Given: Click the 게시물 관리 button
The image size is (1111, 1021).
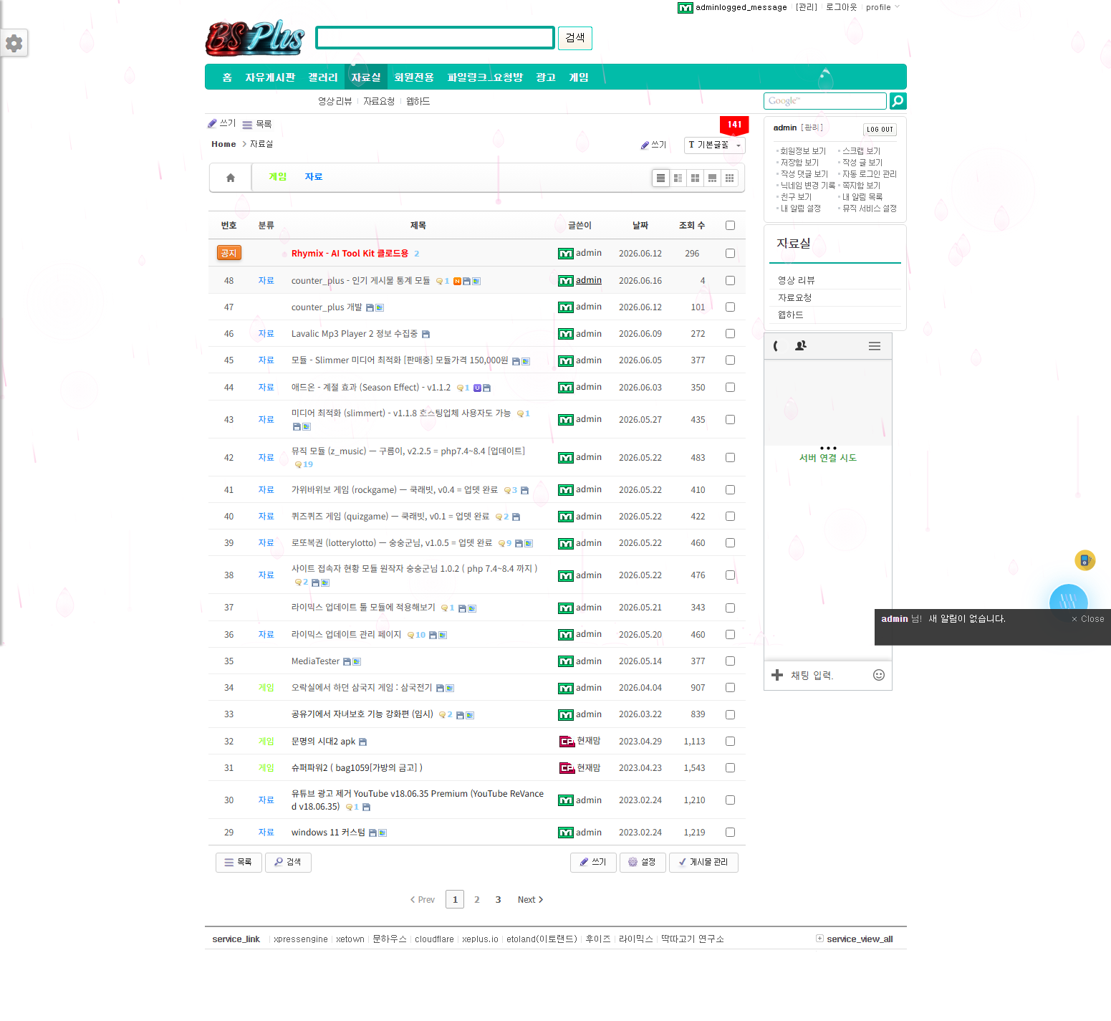Looking at the screenshot, I should point(703,862).
